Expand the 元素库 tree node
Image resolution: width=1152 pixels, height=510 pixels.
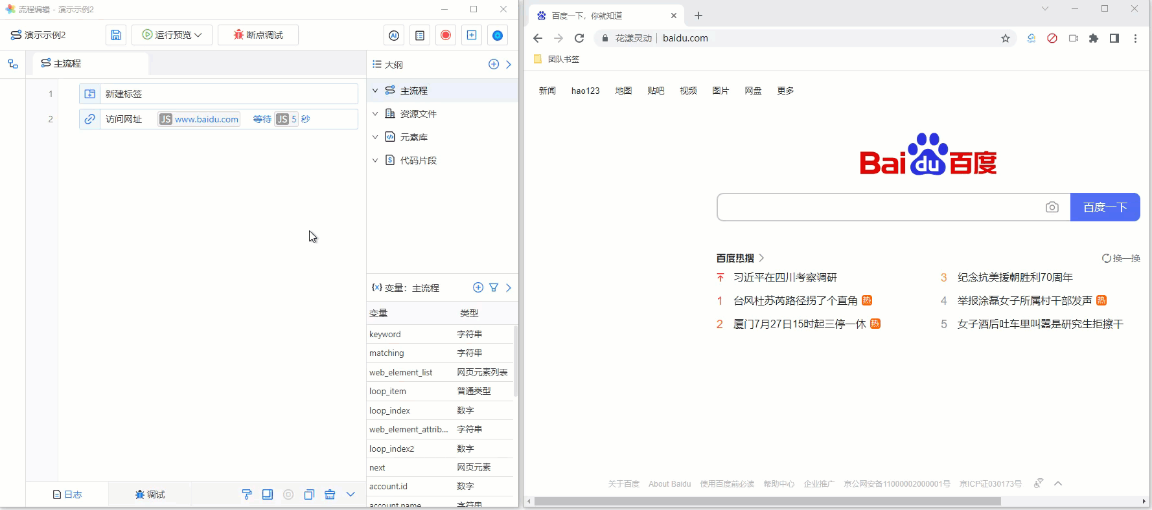pyautogui.click(x=375, y=137)
